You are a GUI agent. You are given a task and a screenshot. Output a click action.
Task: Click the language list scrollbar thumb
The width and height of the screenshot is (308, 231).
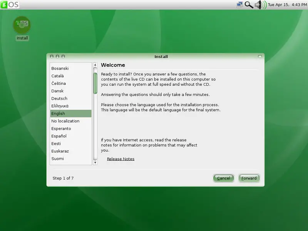click(95, 83)
